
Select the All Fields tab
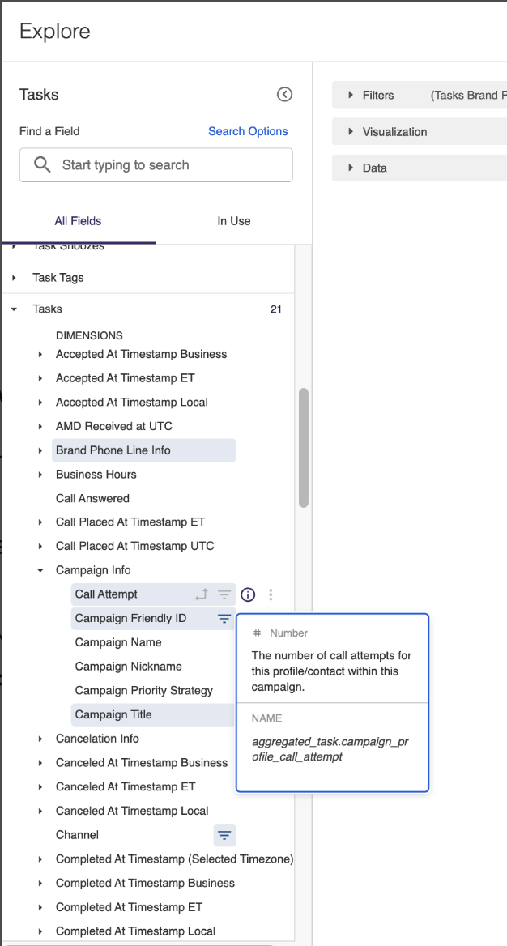click(x=78, y=220)
